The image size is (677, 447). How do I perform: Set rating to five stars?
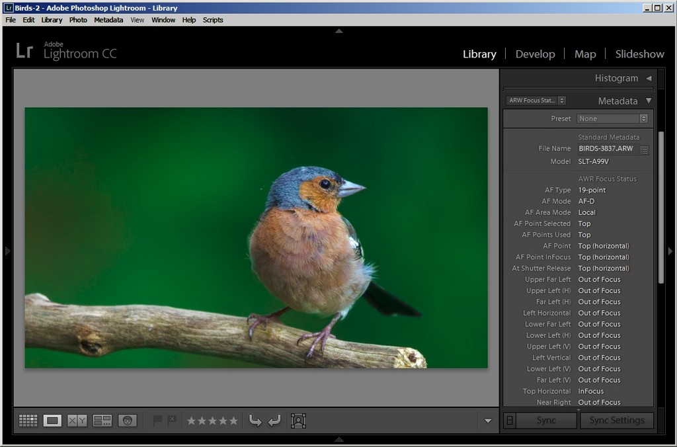pos(233,421)
